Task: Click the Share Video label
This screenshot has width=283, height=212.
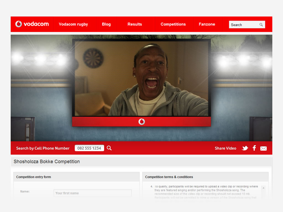Action: [225, 148]
